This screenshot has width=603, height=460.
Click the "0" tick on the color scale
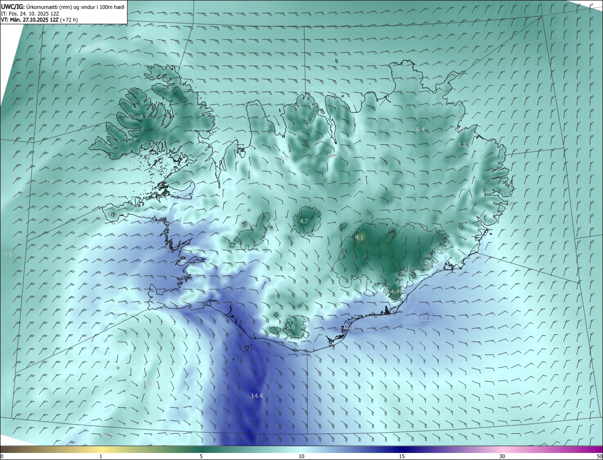tap(1, 456)
